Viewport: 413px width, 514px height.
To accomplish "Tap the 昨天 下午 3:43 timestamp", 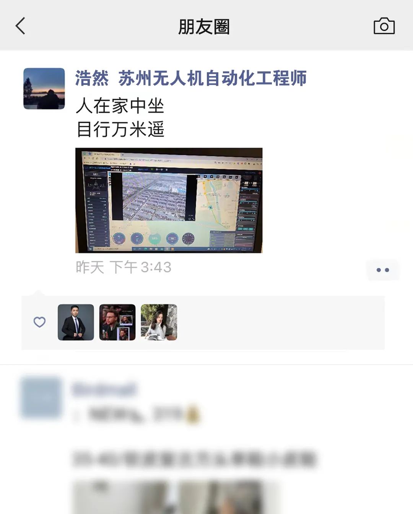I will (123, 267).
